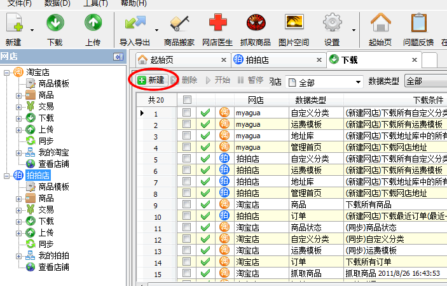Select 查看店铺 under 淘宝店 tree
The height and width of the screenshot is (286, 447).
pos(53,164)
